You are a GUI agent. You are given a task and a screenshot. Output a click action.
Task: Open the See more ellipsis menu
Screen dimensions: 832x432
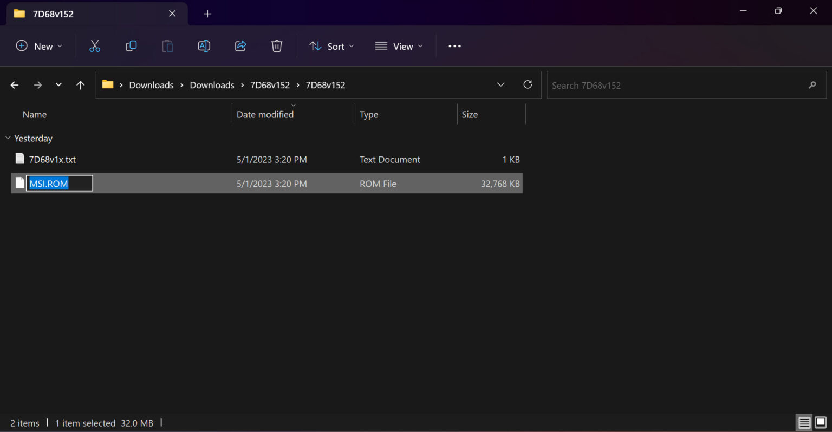tap(454, 47)
